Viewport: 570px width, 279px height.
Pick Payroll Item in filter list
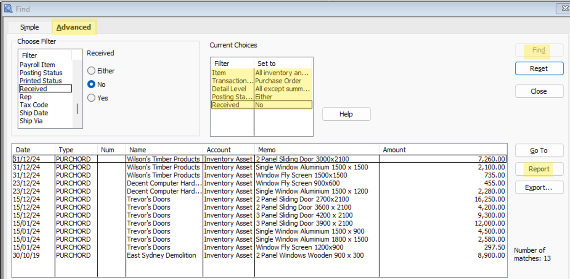37,65
